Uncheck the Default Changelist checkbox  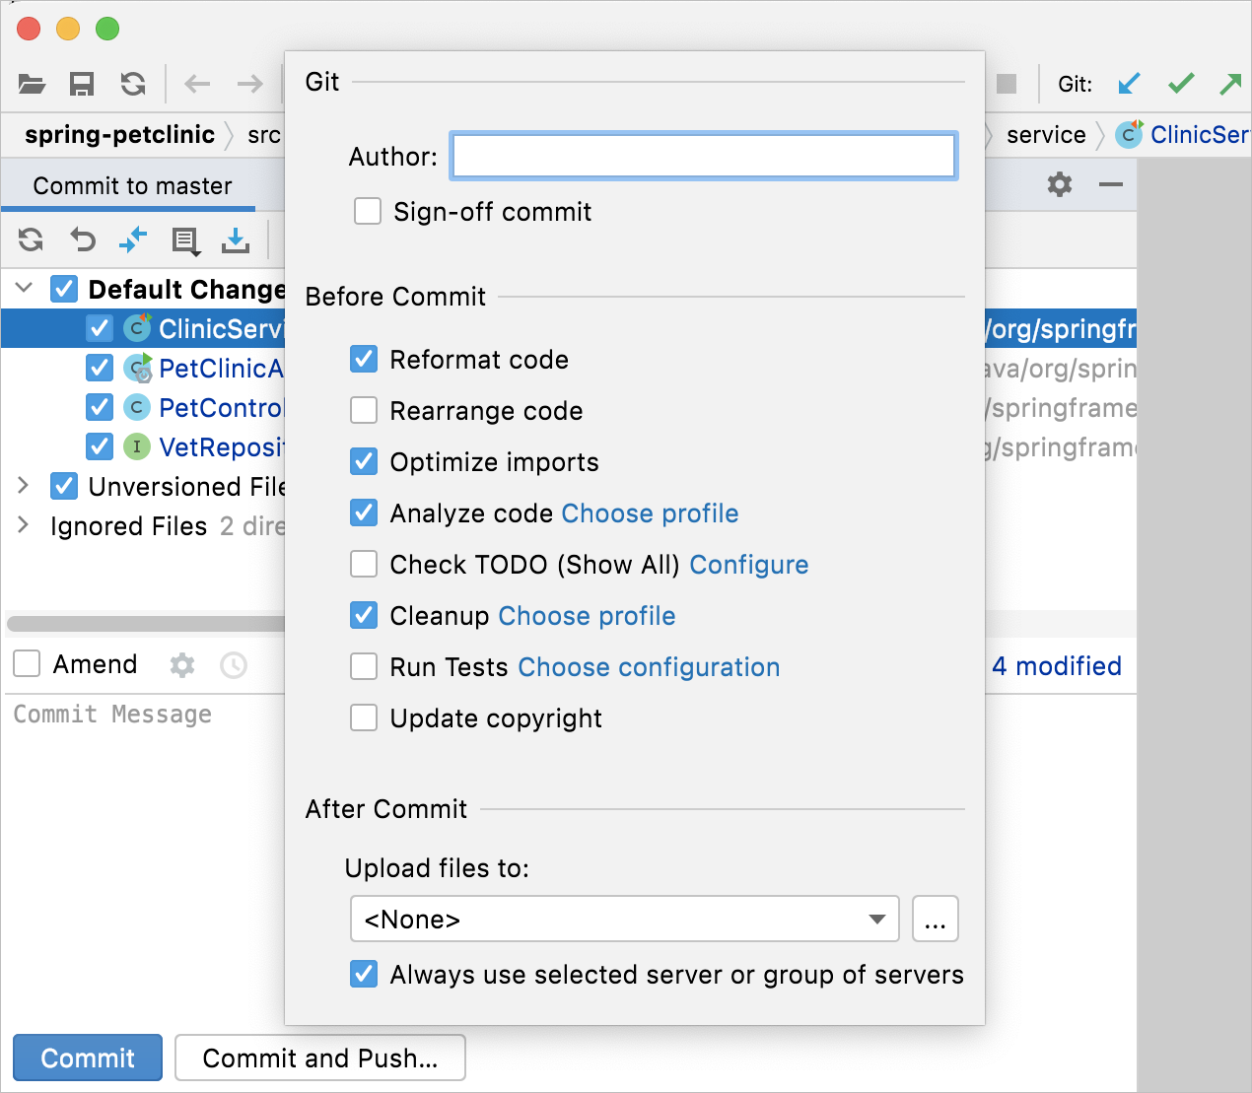click(64, 289)
